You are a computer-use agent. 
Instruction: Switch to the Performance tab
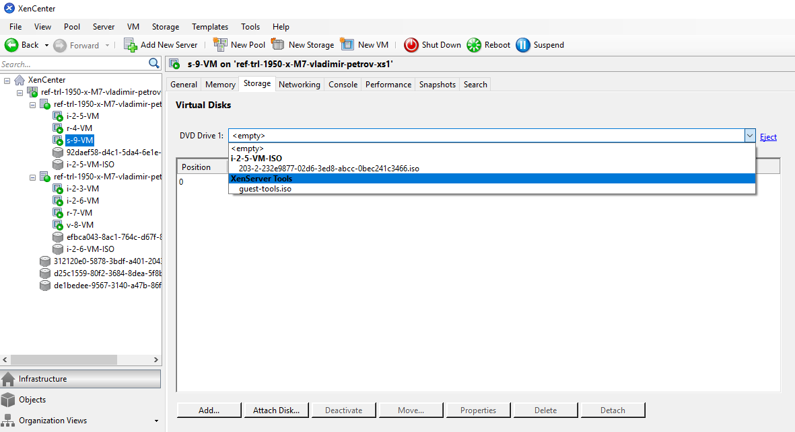(x=388, y=85)
